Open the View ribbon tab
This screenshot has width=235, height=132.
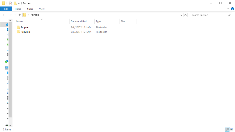tap(42, 9)
